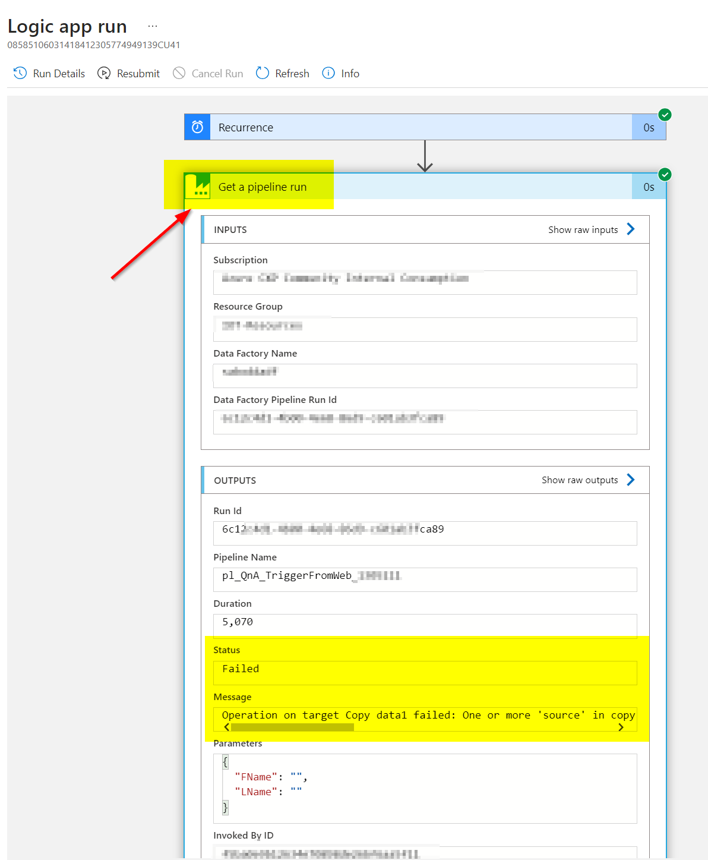This screenshot has width=708, height=860.
Task: Click the Info circle icon
Action: pyautogui.click(x=328, y=73)
